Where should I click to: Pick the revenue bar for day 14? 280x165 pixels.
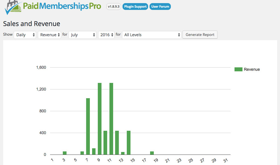tap(128, 143)
